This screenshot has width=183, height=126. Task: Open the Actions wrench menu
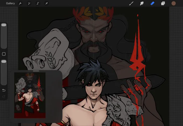pyautogui.click(x=20, y=3)
